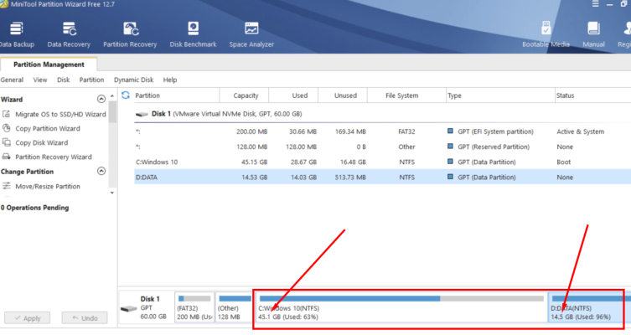Sort by the Unused column header
631x335 pixels.
343,95
